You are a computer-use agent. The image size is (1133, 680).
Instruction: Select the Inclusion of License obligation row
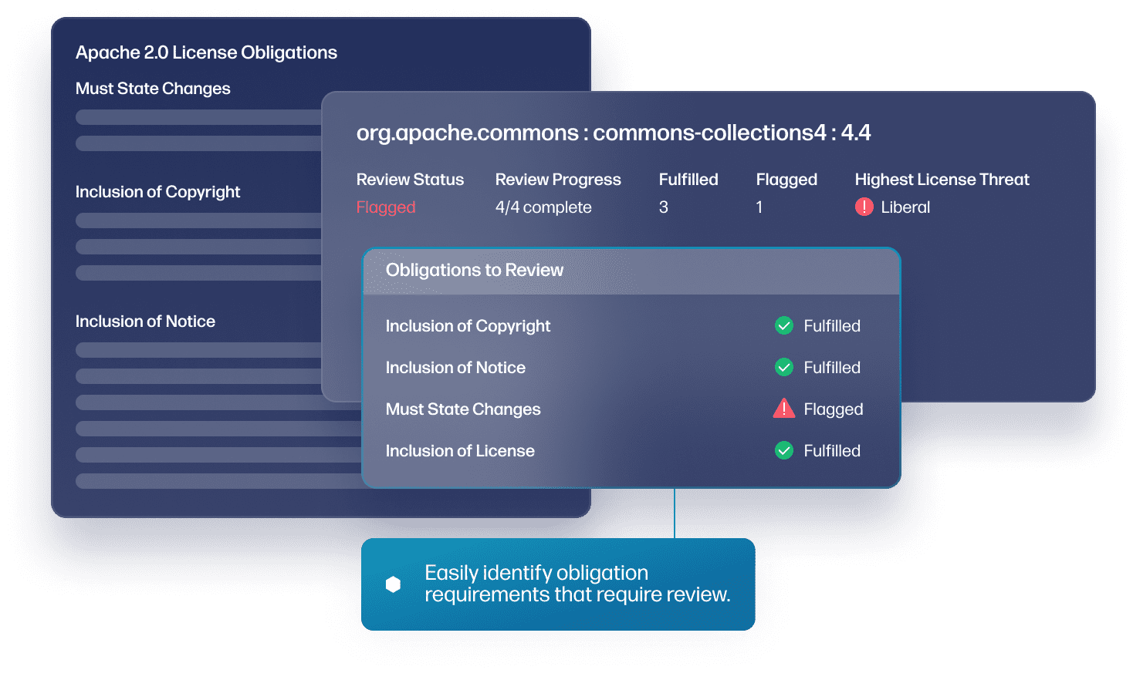pos(631,451)
